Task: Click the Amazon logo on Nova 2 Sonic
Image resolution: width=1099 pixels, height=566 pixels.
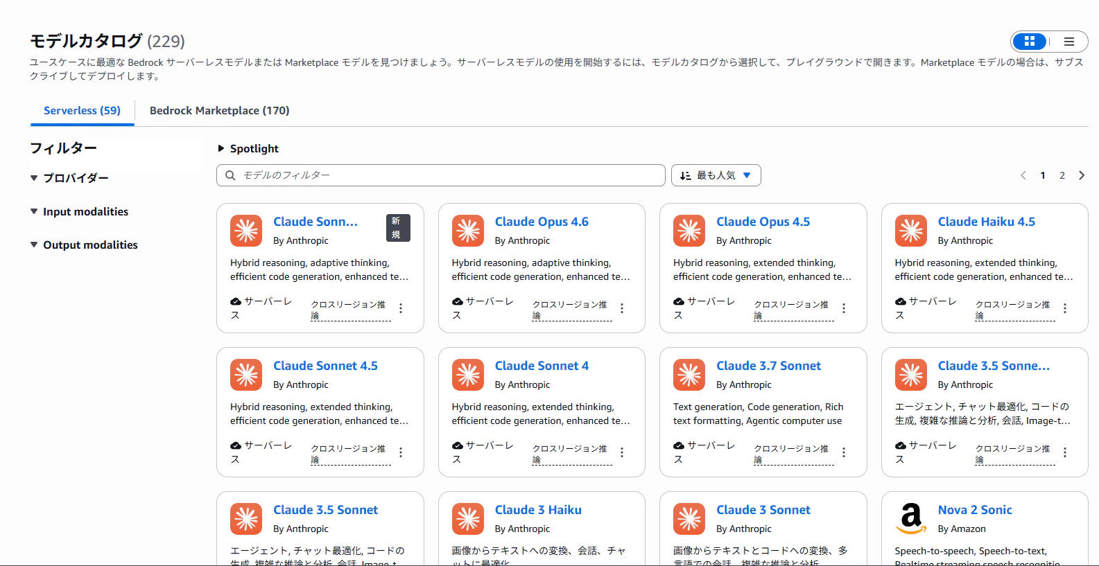Action: [911, 519]
